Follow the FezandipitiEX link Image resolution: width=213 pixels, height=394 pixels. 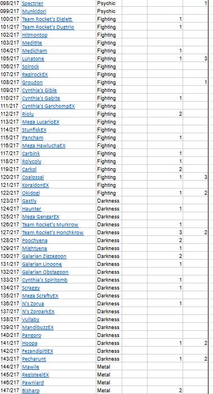[37, 351]
